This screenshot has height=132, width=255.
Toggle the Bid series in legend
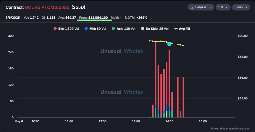coord(66,29)
